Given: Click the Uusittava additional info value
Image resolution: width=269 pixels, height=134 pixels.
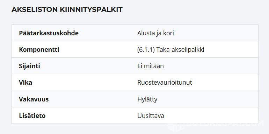Looking at the screenshot, I should [x=151, y=116].
